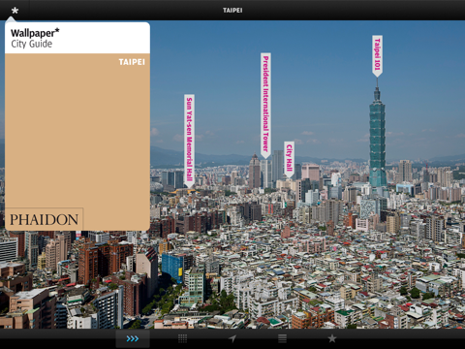Screen dimensions: 465x349
Task: Open the grid view tab
Action: [x=182, y=338]
